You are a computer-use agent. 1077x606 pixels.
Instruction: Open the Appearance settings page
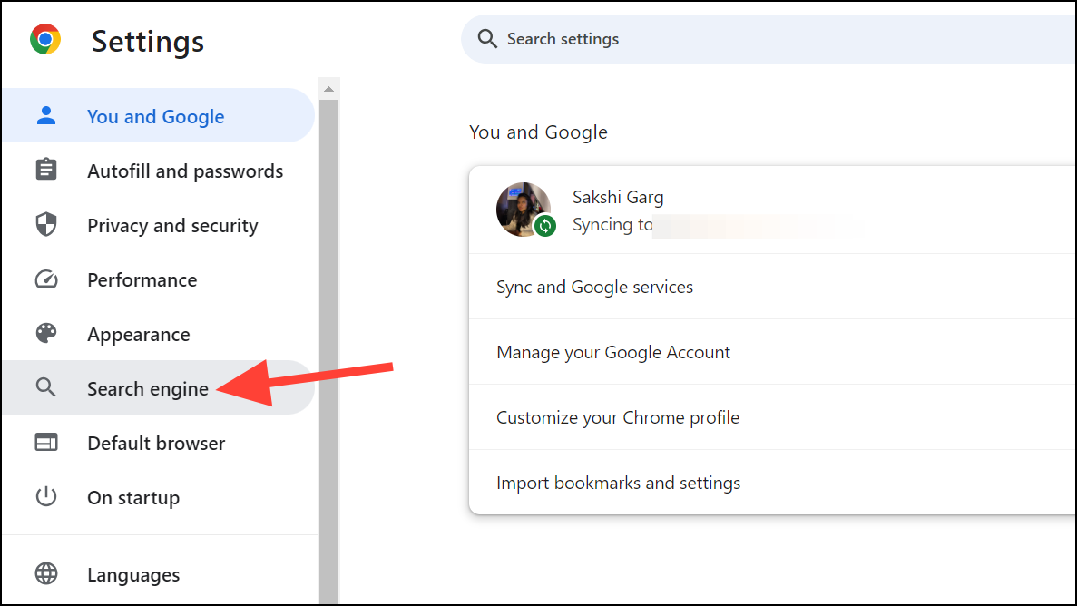point(159,334)
